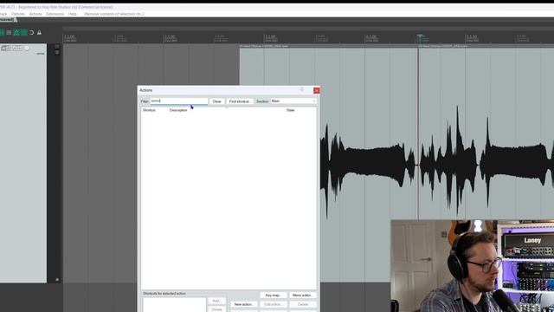Viewport: 554px width, 312px height.
Task: Open the Help menu
Action: pyautogui.click(x=73, y=14)
